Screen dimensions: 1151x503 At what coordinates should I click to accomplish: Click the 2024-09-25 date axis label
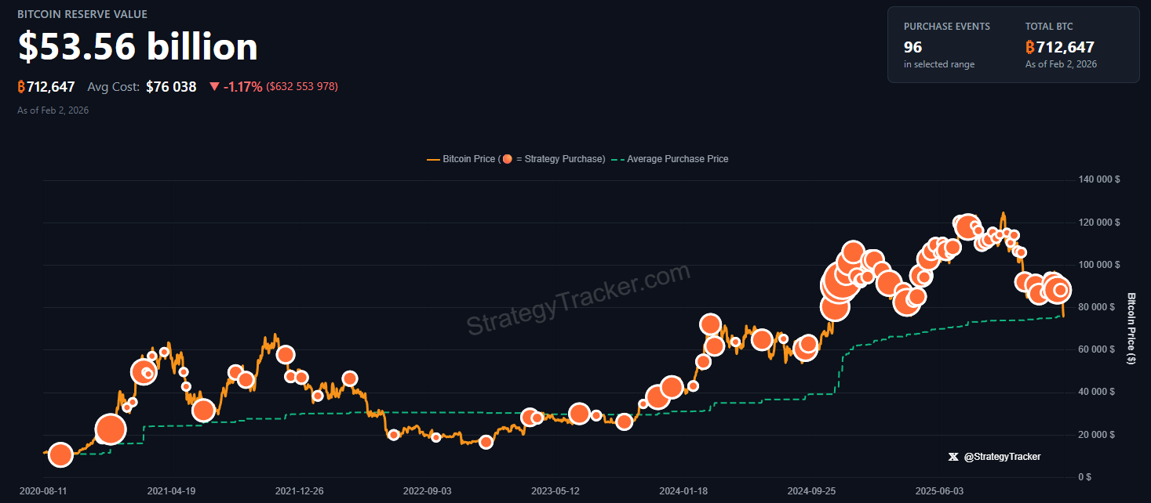pyautogui.click(x=811, y=491)
